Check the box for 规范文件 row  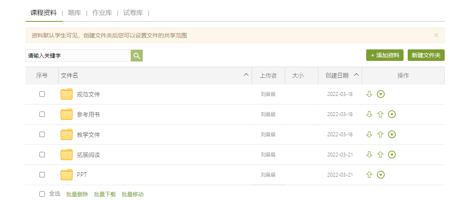point(42,94)
